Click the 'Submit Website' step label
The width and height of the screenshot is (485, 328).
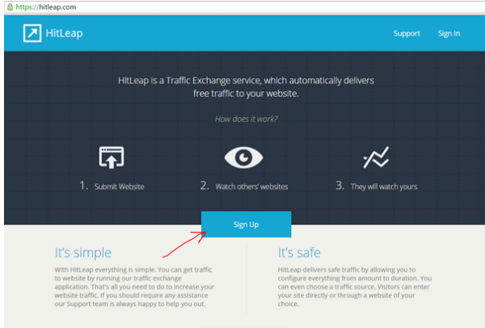(119, 187)
